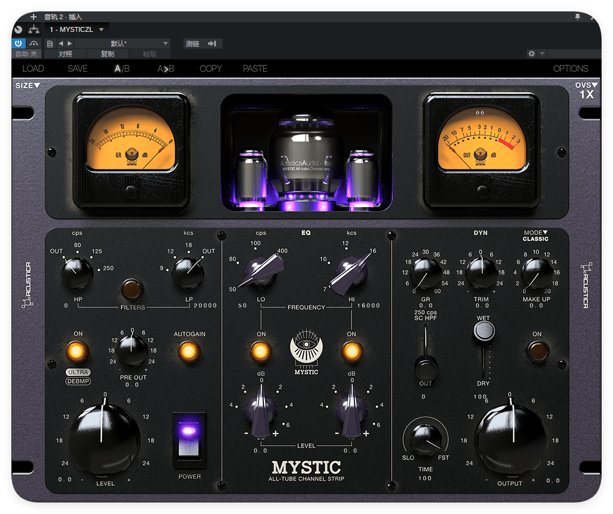
Task: Click the PRE OUT knob
Action: click(132, 351)
